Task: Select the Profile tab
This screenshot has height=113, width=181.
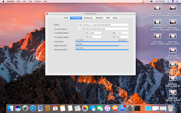Action: tap(66, 18)
